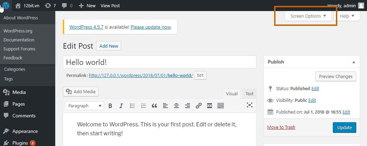Open the 12bit.vn site home link
This screenshot has height=146, width=367.
[x=27, y=6]
